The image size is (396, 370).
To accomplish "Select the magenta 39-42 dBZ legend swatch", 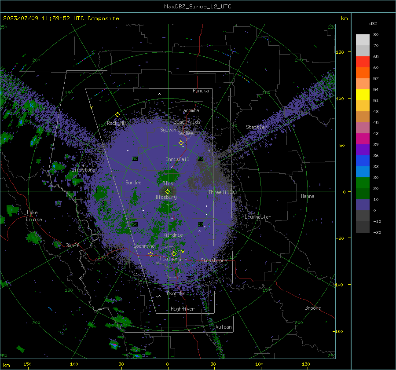I will (363, 139).
